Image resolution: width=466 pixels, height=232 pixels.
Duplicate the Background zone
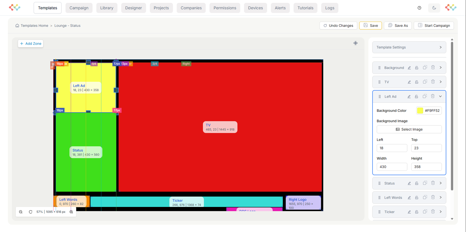click(x=425, y=68)
